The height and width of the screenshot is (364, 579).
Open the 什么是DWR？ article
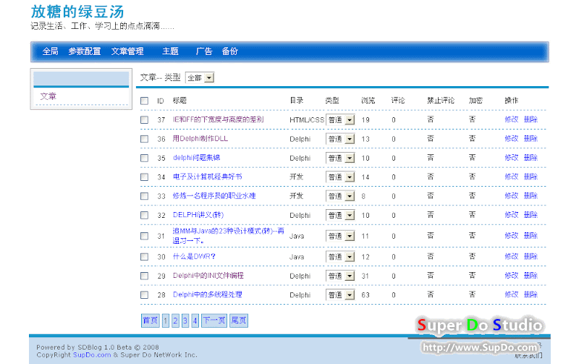194,256
